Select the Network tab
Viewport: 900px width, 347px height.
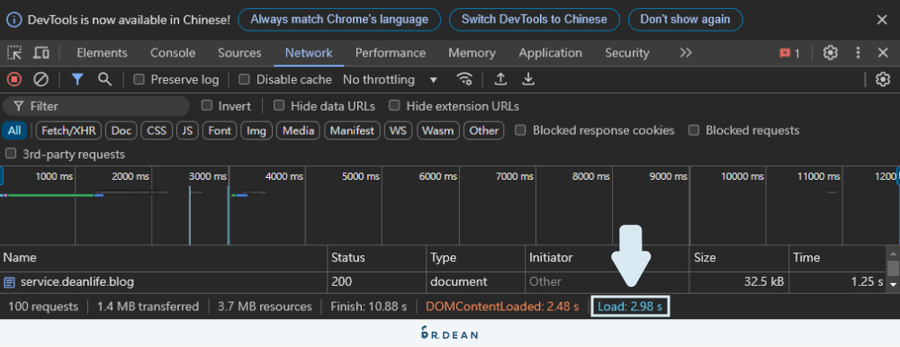tap(309, 53)
